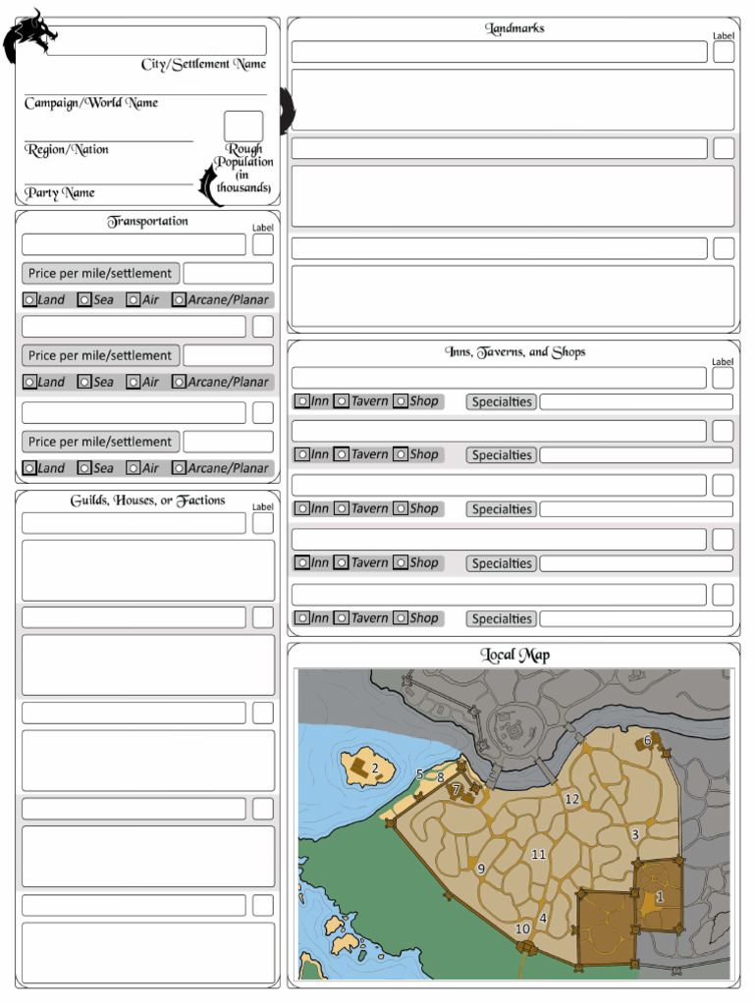Check Tavern in the first Inns, Taverns entry
754x1005 pixels.
pyautogui.click(x=342, y=401)
